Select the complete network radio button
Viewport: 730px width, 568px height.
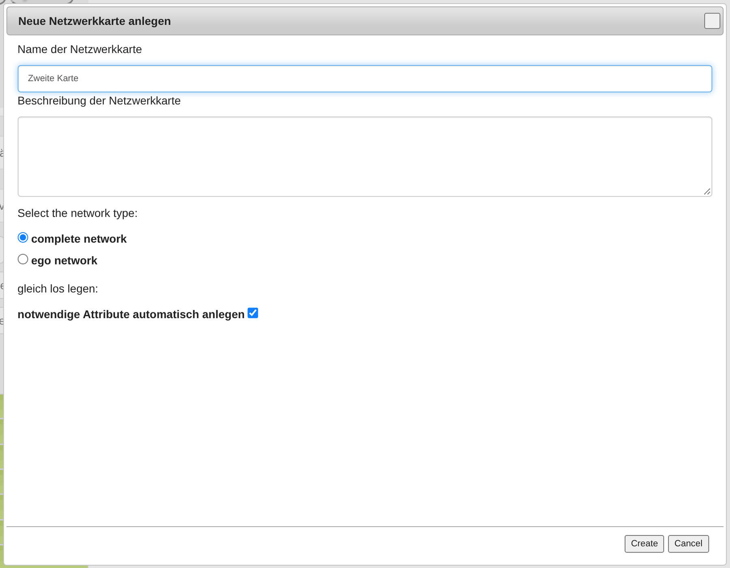(x=23, y=238)
